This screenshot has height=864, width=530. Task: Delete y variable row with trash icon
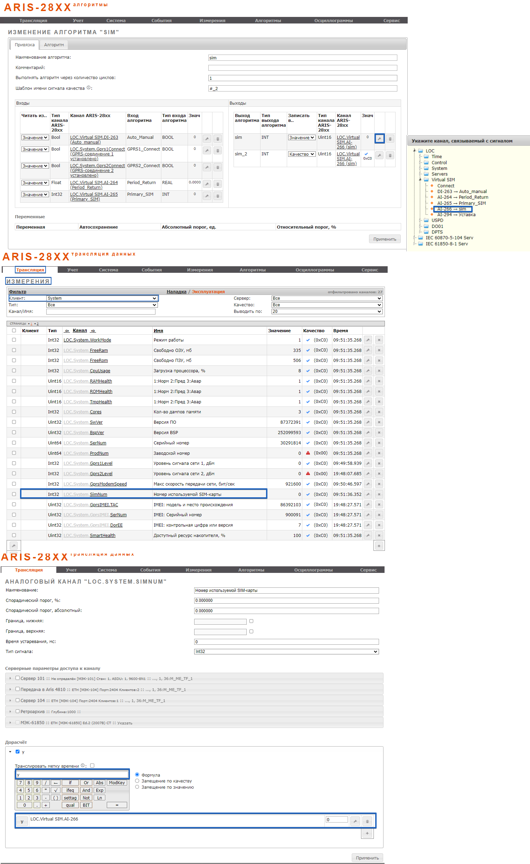[367, 821]
